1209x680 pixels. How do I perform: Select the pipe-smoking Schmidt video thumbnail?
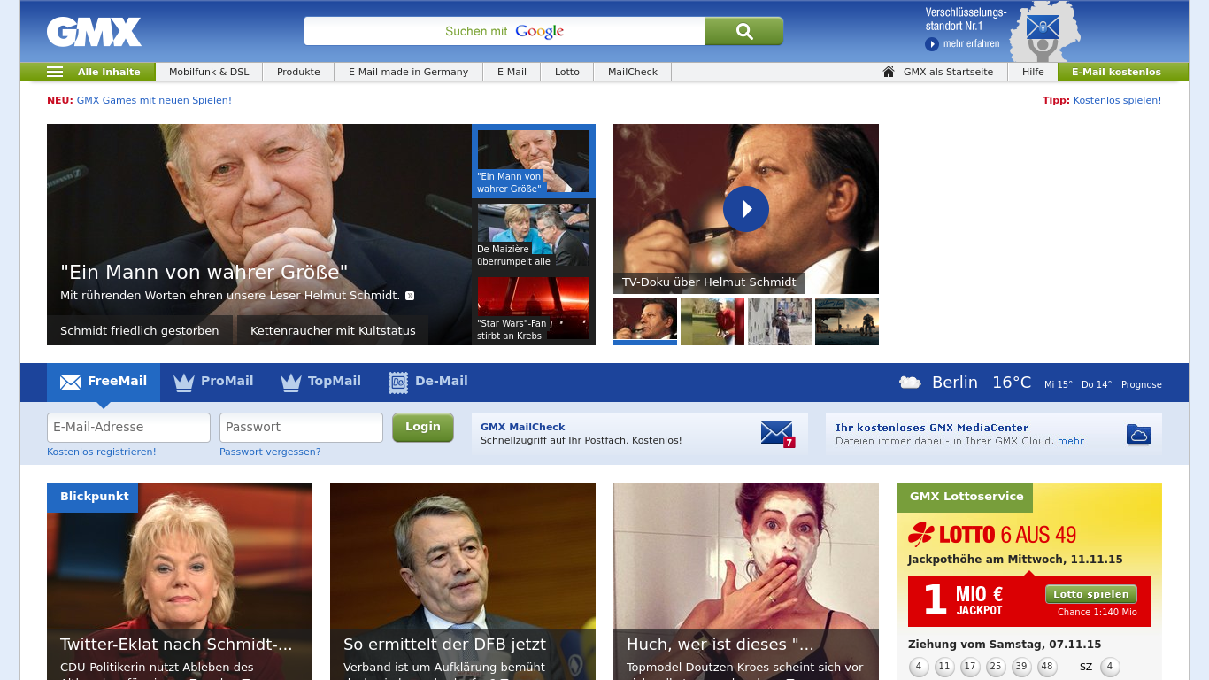tap(645, 321)
